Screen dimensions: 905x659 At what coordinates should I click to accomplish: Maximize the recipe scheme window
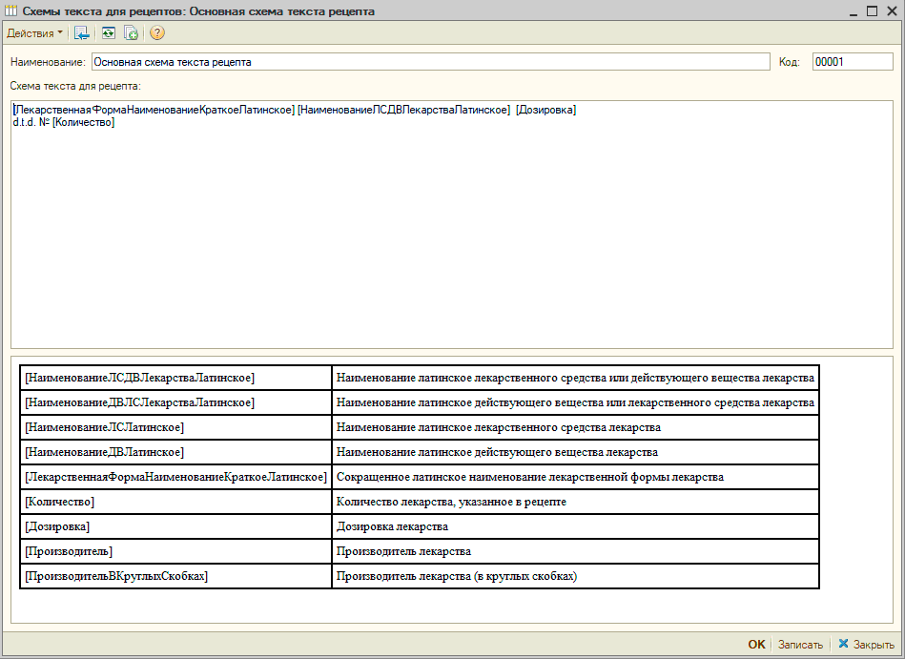coord(872,11)
